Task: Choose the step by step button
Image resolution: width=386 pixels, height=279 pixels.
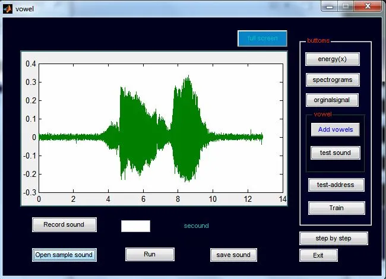Action: pos(333,238)
